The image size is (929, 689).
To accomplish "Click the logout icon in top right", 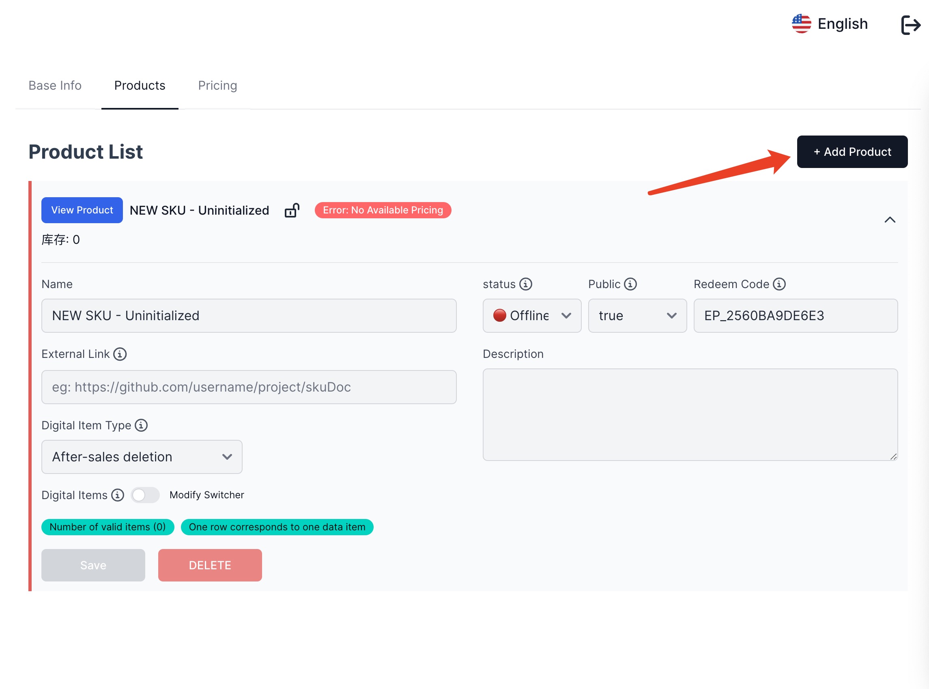I will click(910, 24).
